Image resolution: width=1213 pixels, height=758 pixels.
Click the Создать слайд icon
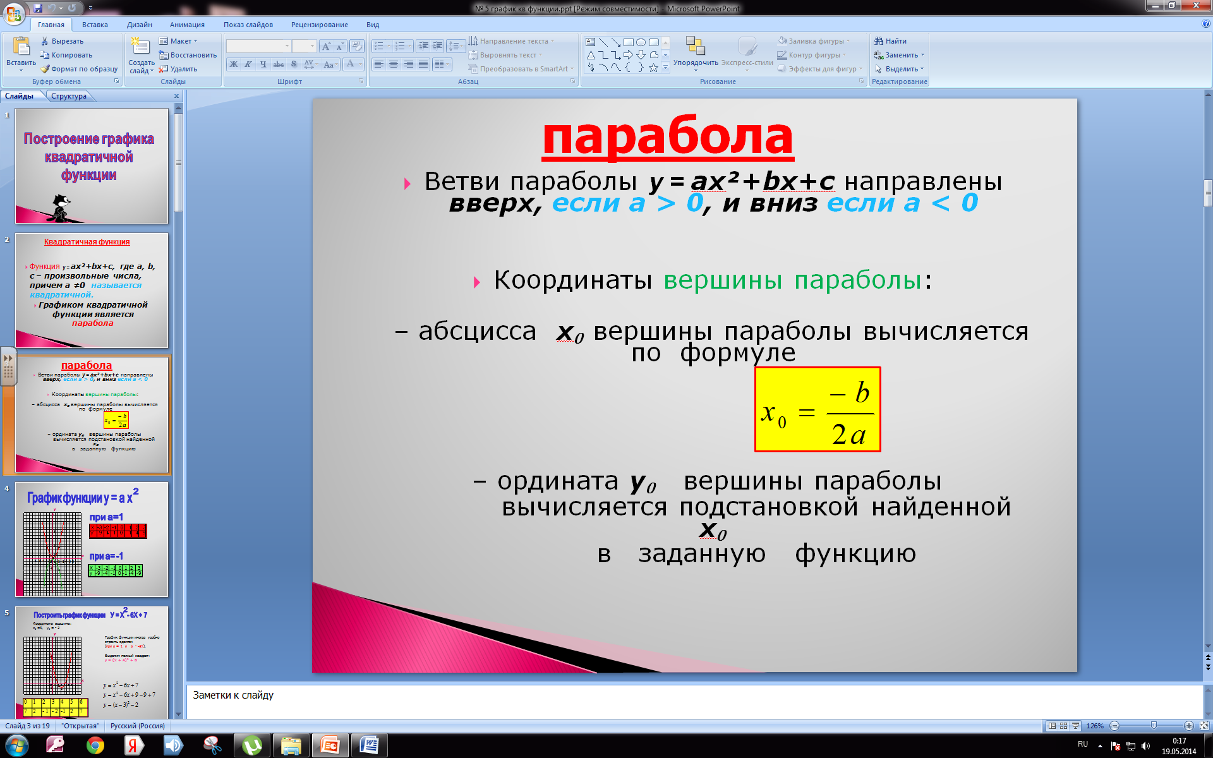(140, 47)
